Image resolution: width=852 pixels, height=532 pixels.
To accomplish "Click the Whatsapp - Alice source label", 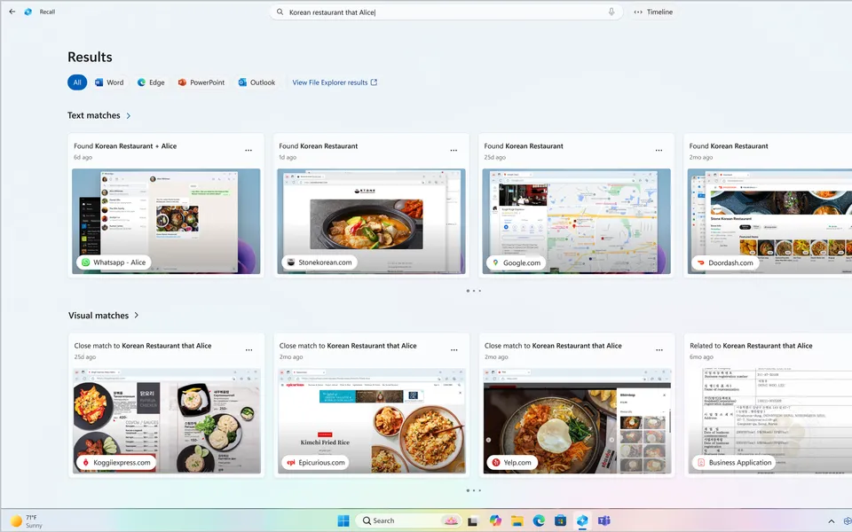I will [114, 262].
